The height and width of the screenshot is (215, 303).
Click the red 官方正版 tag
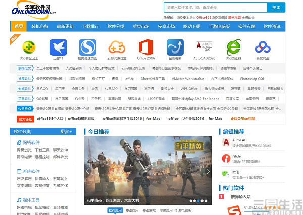(26, 119)
